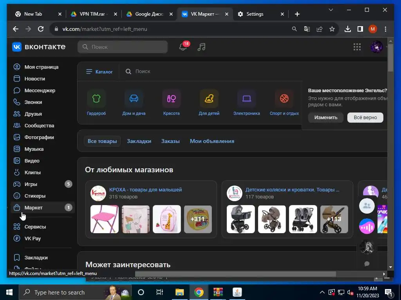Viewport: 401px width, 300px height.
Task: Open the pink chair product thumbnail
Action: point(104,219)
